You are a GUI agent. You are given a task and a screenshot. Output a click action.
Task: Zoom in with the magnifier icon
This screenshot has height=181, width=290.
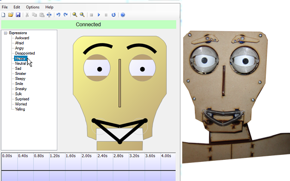(x=75, y=15)
